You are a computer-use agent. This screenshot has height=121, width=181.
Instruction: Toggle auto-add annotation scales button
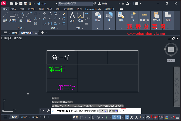[132, 117]
